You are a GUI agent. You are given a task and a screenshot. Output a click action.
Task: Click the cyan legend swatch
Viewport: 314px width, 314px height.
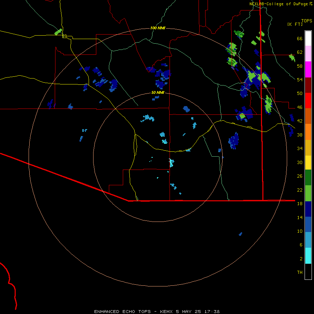click(308, 256)
